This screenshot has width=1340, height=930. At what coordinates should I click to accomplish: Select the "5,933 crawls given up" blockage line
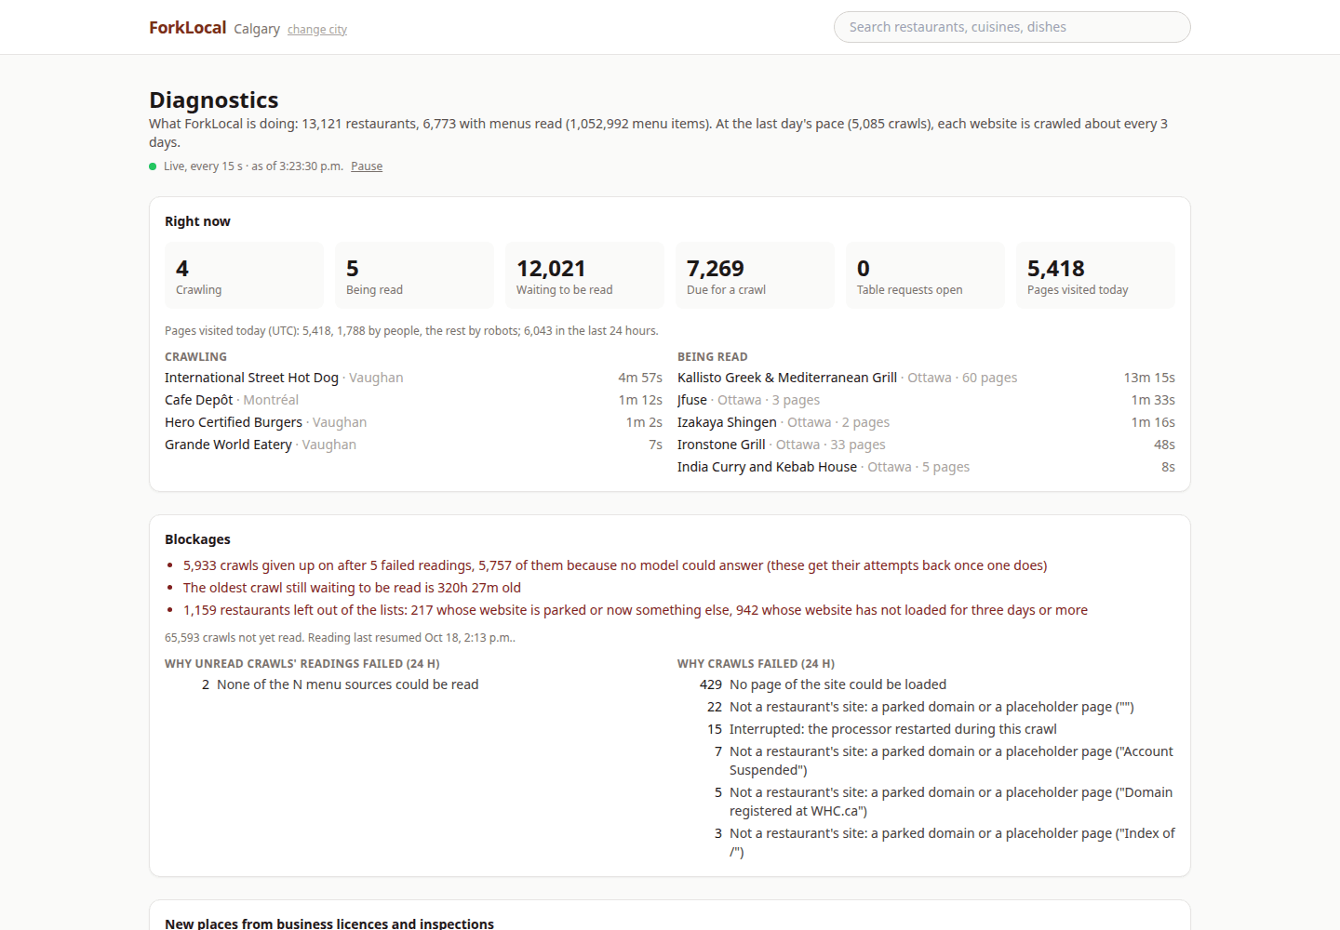pyautogui.click(x=615, y=565)
